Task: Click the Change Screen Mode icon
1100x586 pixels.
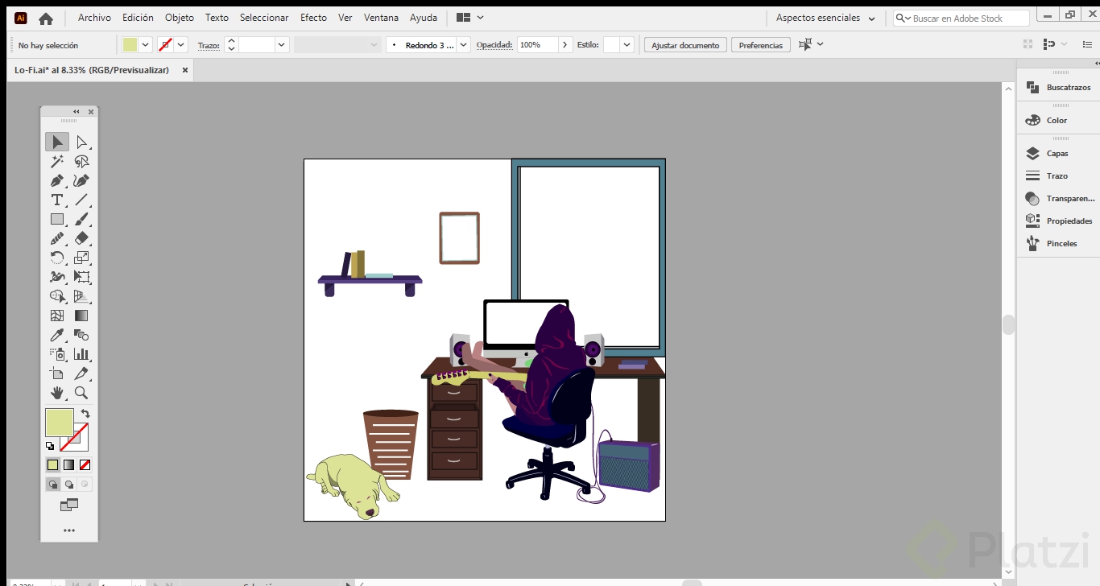Action: (69, 506)
